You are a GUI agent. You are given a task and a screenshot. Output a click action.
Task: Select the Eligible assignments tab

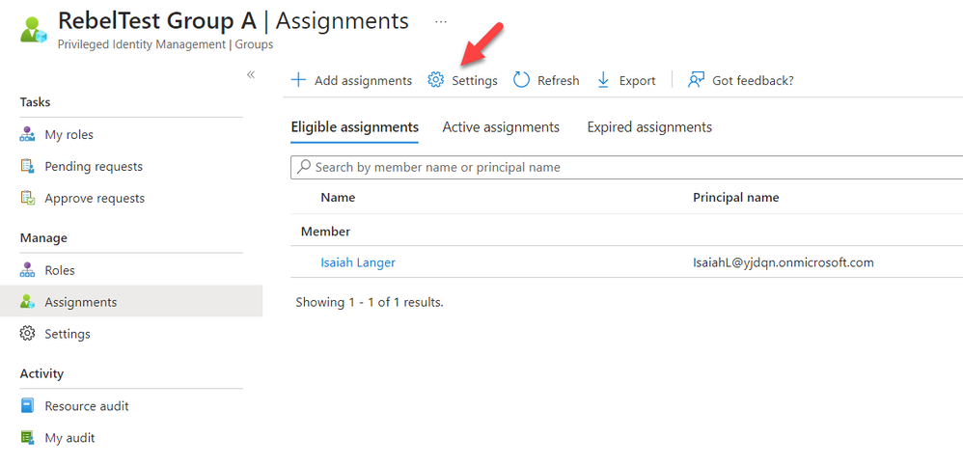click(354, 127)
